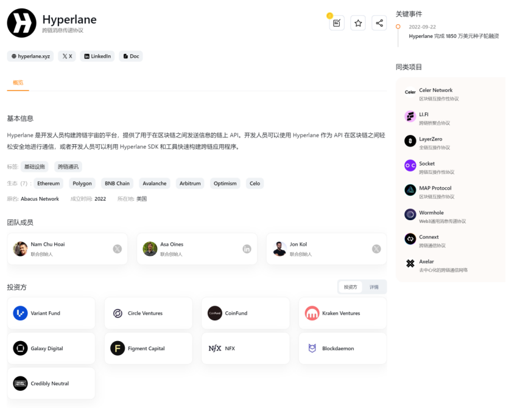Image resolution: width=506 pixels, height=408 pixels.
Task: Click the share icon button
Action: (379, 23)
